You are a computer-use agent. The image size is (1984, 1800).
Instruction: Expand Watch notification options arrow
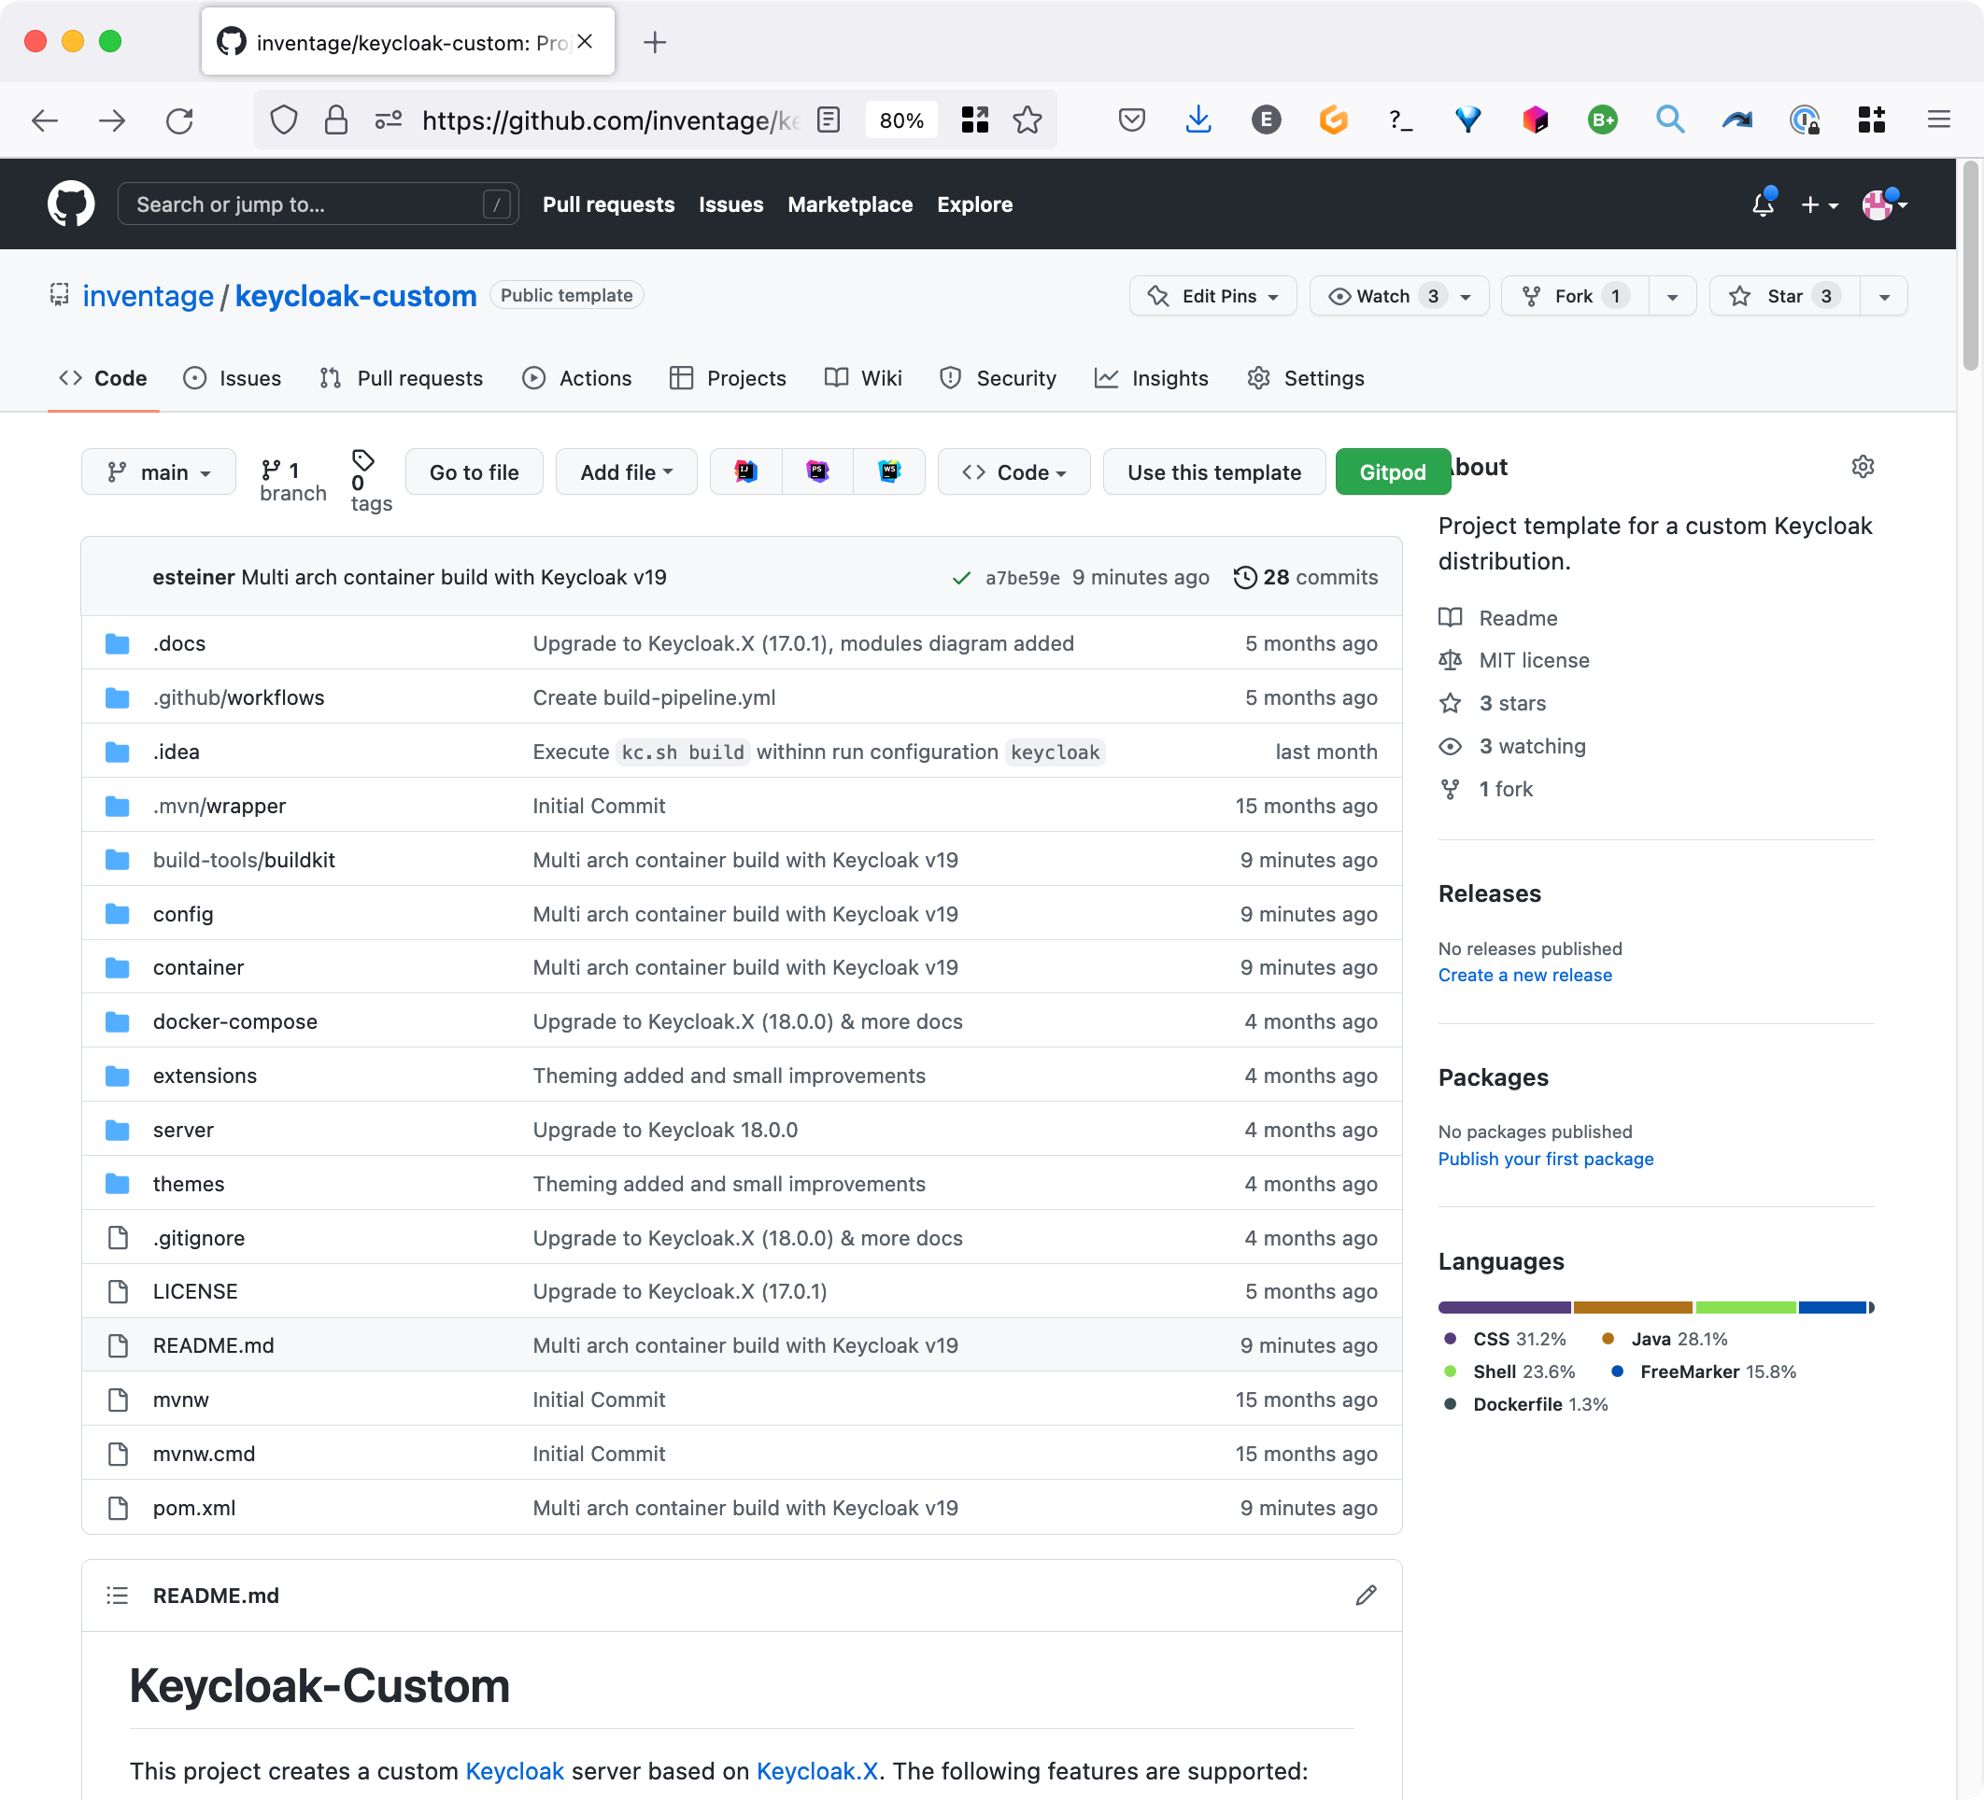(1466, 296)
